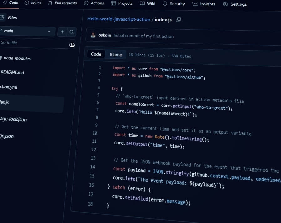Click the Settings gear icon

225,4
